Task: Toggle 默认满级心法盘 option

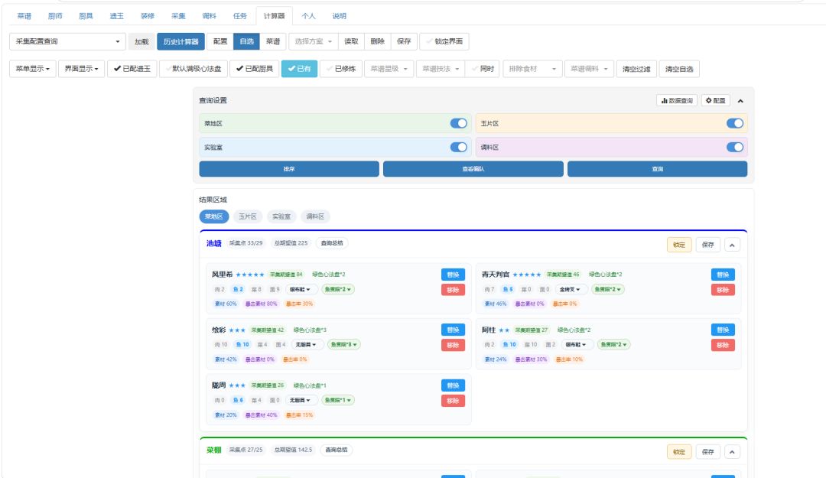Action: point(193,69)
